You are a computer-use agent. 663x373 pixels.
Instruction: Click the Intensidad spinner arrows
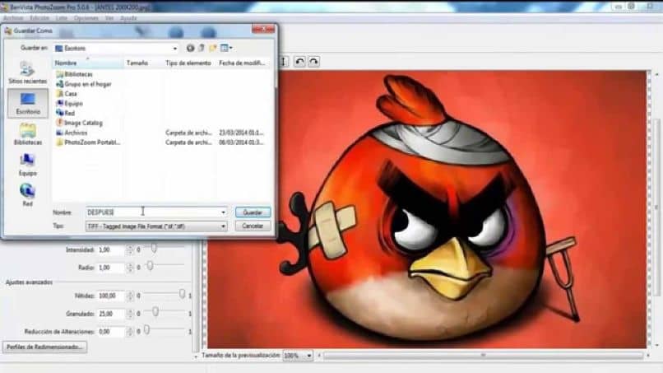[x=129, y=249]
